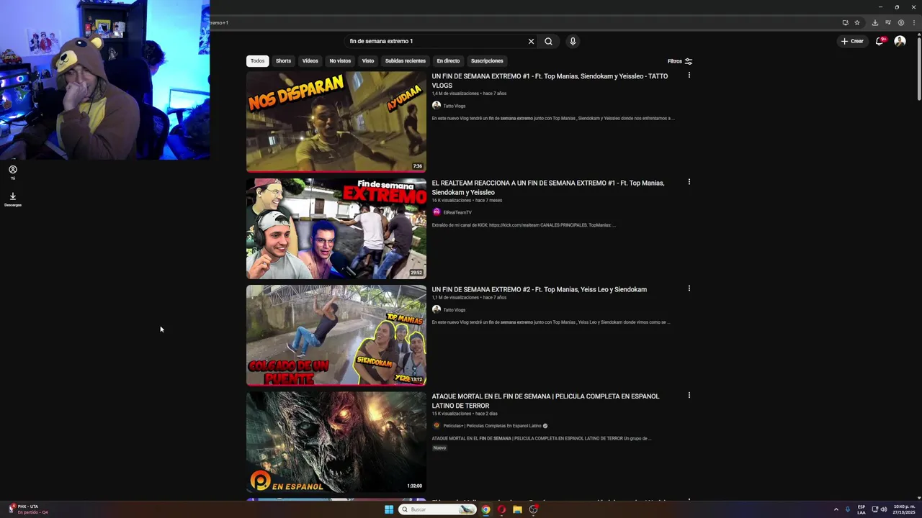922x518 pixels.
Task: Open the Descargas sidebar icon
Action: click(12, 199)
